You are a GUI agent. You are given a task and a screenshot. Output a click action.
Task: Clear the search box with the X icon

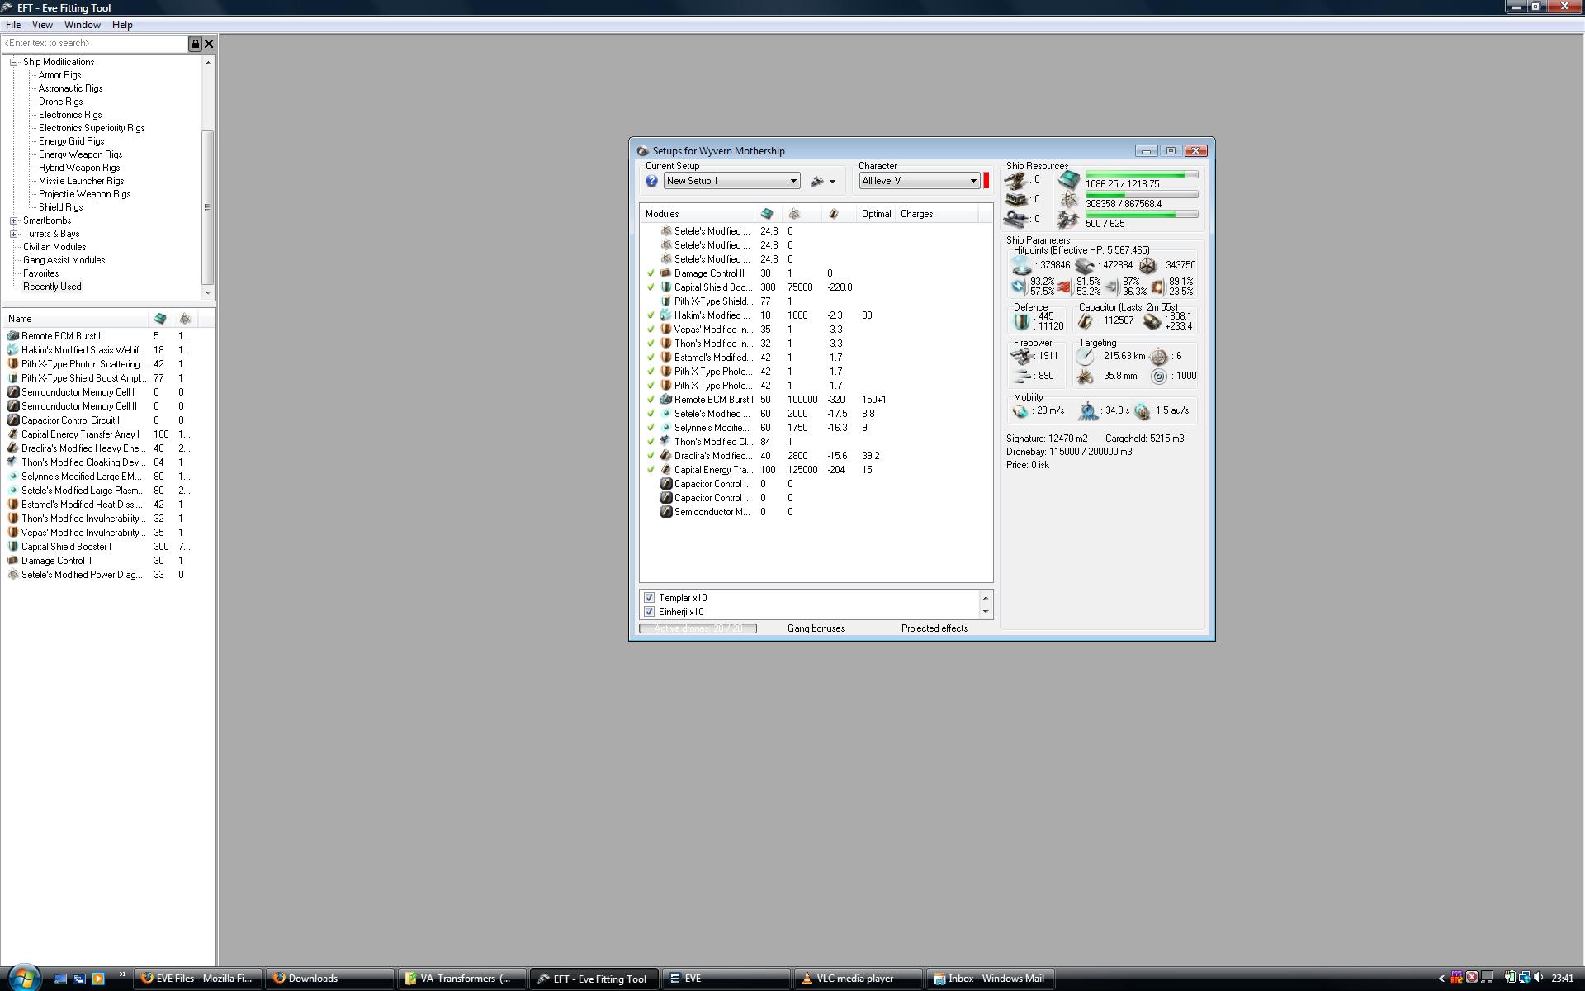(209, 43)
